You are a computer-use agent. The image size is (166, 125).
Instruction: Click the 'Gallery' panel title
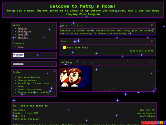66,62
